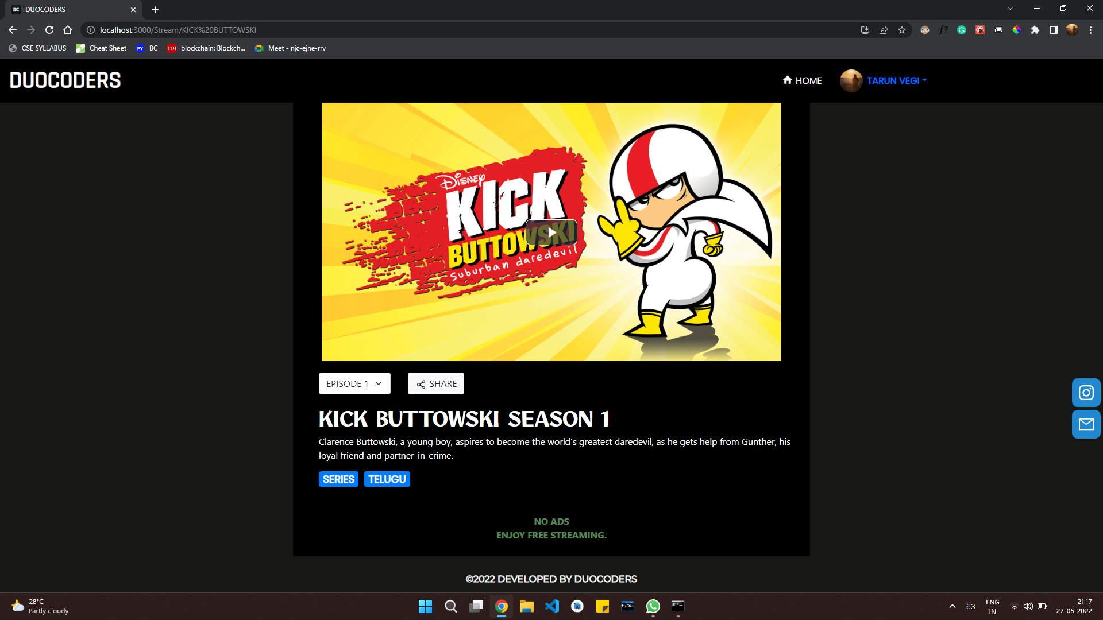Open the Cheat Sheet bookmark

click(101, 48)
